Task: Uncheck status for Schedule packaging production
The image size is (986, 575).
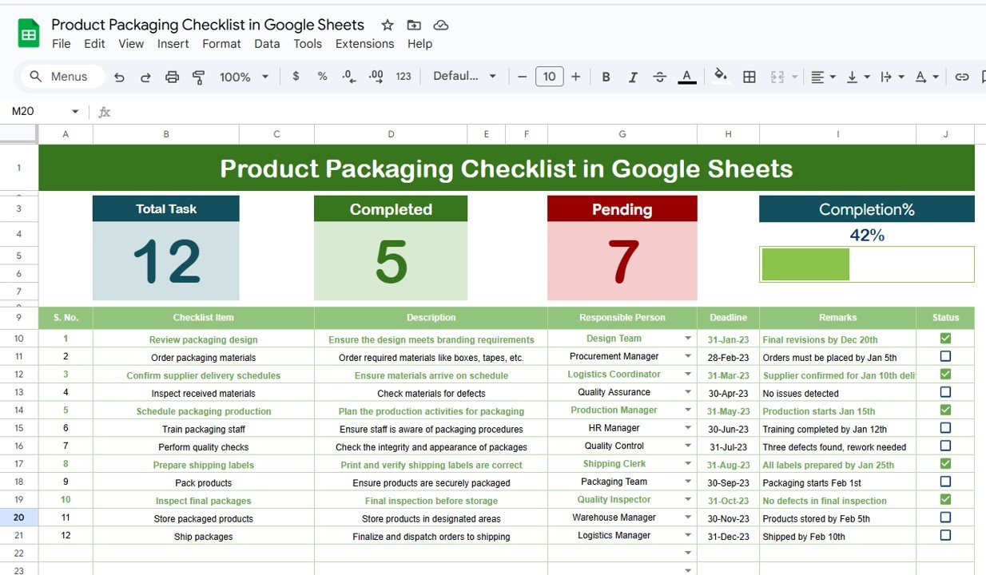Action: [945, 410]
